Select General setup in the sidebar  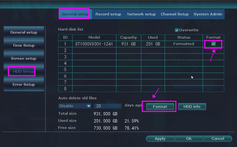(x=24, y=32)
